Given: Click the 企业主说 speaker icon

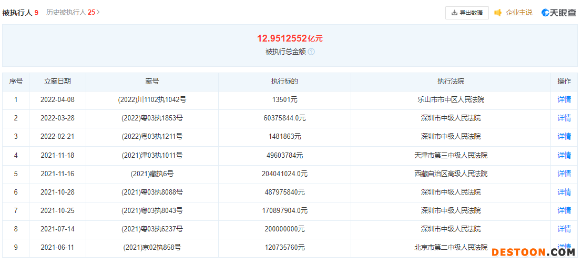Looking at the screenshot, I should coord(498,13).
